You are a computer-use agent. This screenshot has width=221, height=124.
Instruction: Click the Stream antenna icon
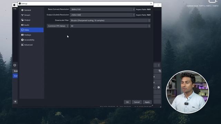point(22,15)
